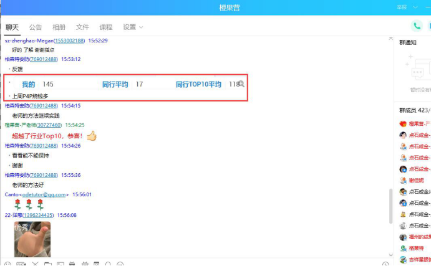This screenshot has height=266, width=431.
Task: Open avatar of member 谢佳妮
Action: [403, 181]
